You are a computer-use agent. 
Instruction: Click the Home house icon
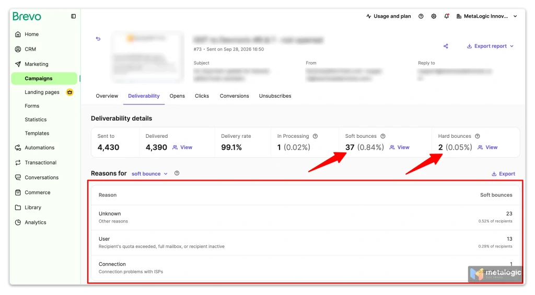coord(18,34)
